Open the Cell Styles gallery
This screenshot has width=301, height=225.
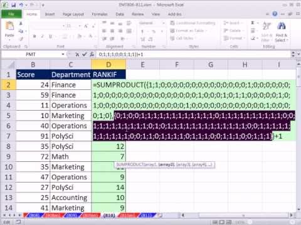pos(182,38)
